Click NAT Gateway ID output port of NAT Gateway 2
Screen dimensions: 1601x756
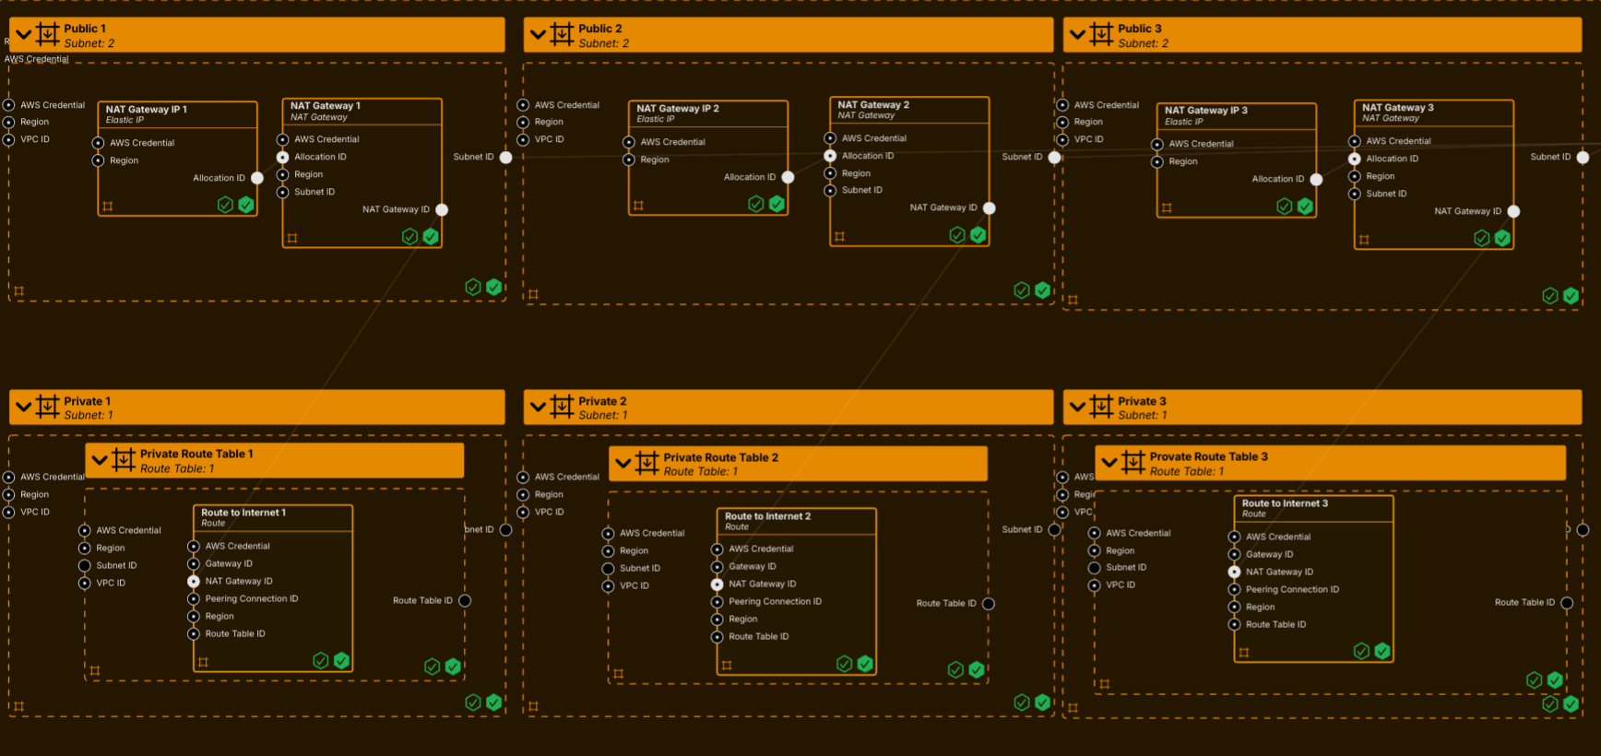coord(990,208)
